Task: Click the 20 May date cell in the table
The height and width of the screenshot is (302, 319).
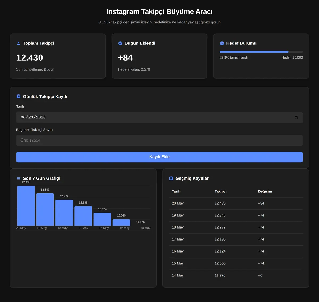Action: (x=178, y=203)
